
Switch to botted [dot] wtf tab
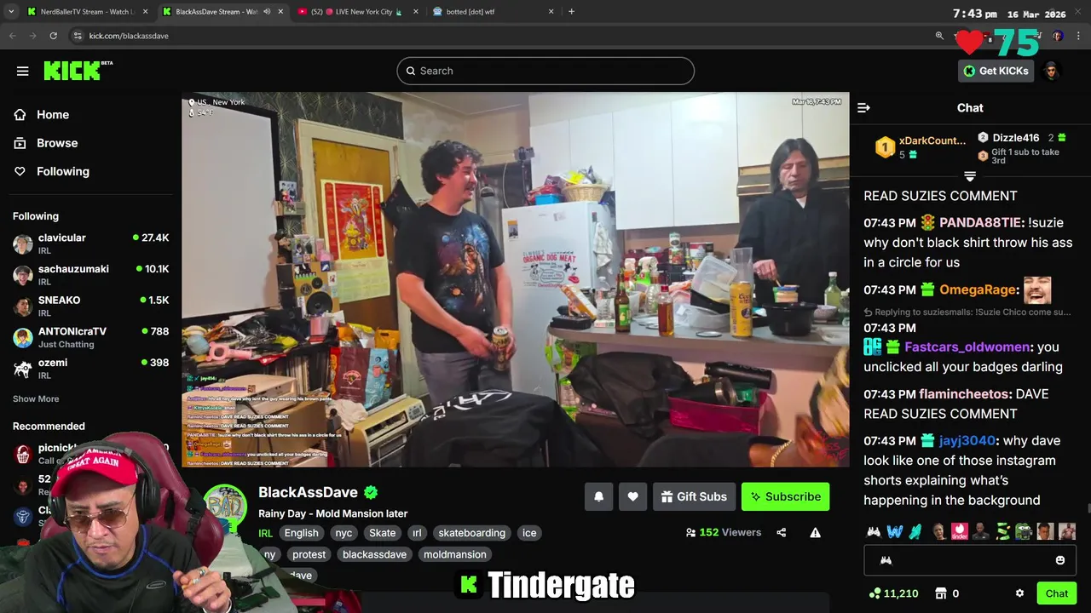pyautogui.click(x=494, y=12)
